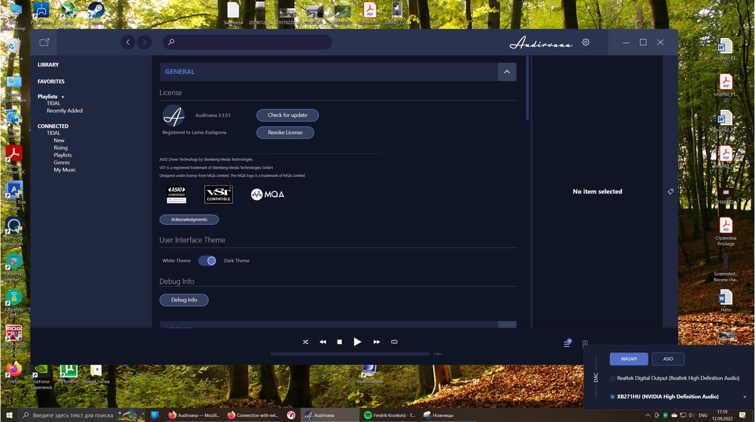Screen dimensions: 755x422
Task: Switch to ASIO driver tab
Action: click(x=668, y=359)
